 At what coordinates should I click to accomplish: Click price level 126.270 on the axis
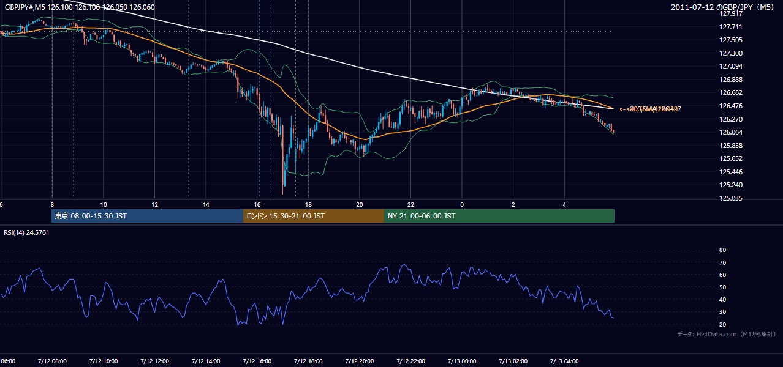point(730,119)
